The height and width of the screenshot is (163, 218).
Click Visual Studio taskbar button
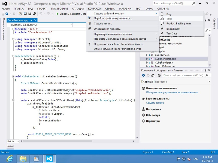tap(49, 159)
